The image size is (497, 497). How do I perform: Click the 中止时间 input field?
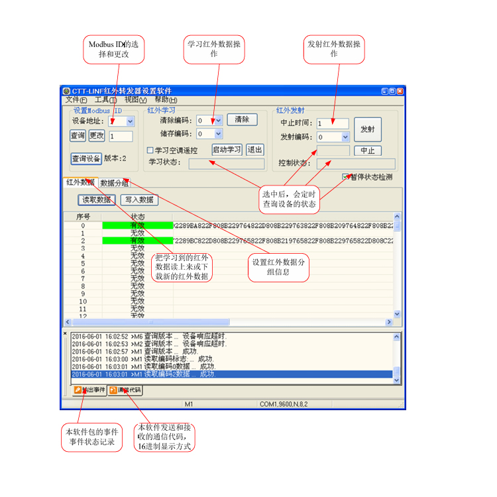(332, 123)
